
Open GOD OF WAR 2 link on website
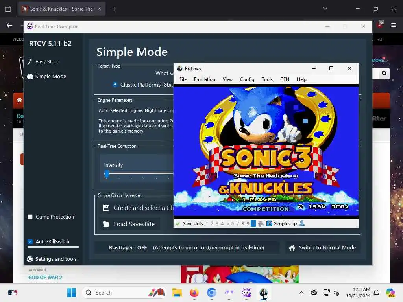[46, 278]
